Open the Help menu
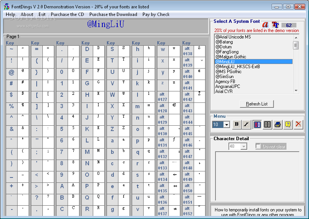Viewport: 309px width, 219px height. click(x=10, y=14)
